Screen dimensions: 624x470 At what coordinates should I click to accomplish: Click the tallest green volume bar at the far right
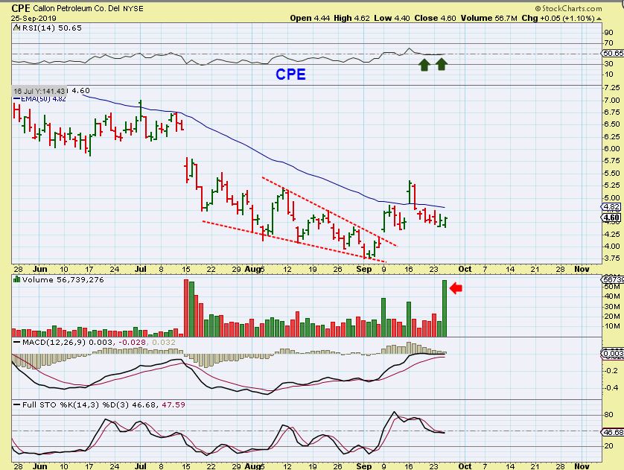[445, 308]
